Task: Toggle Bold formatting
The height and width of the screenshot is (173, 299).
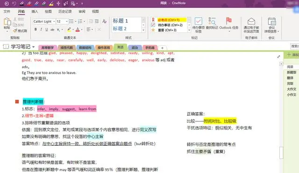Action: click(x=36, y=29)
